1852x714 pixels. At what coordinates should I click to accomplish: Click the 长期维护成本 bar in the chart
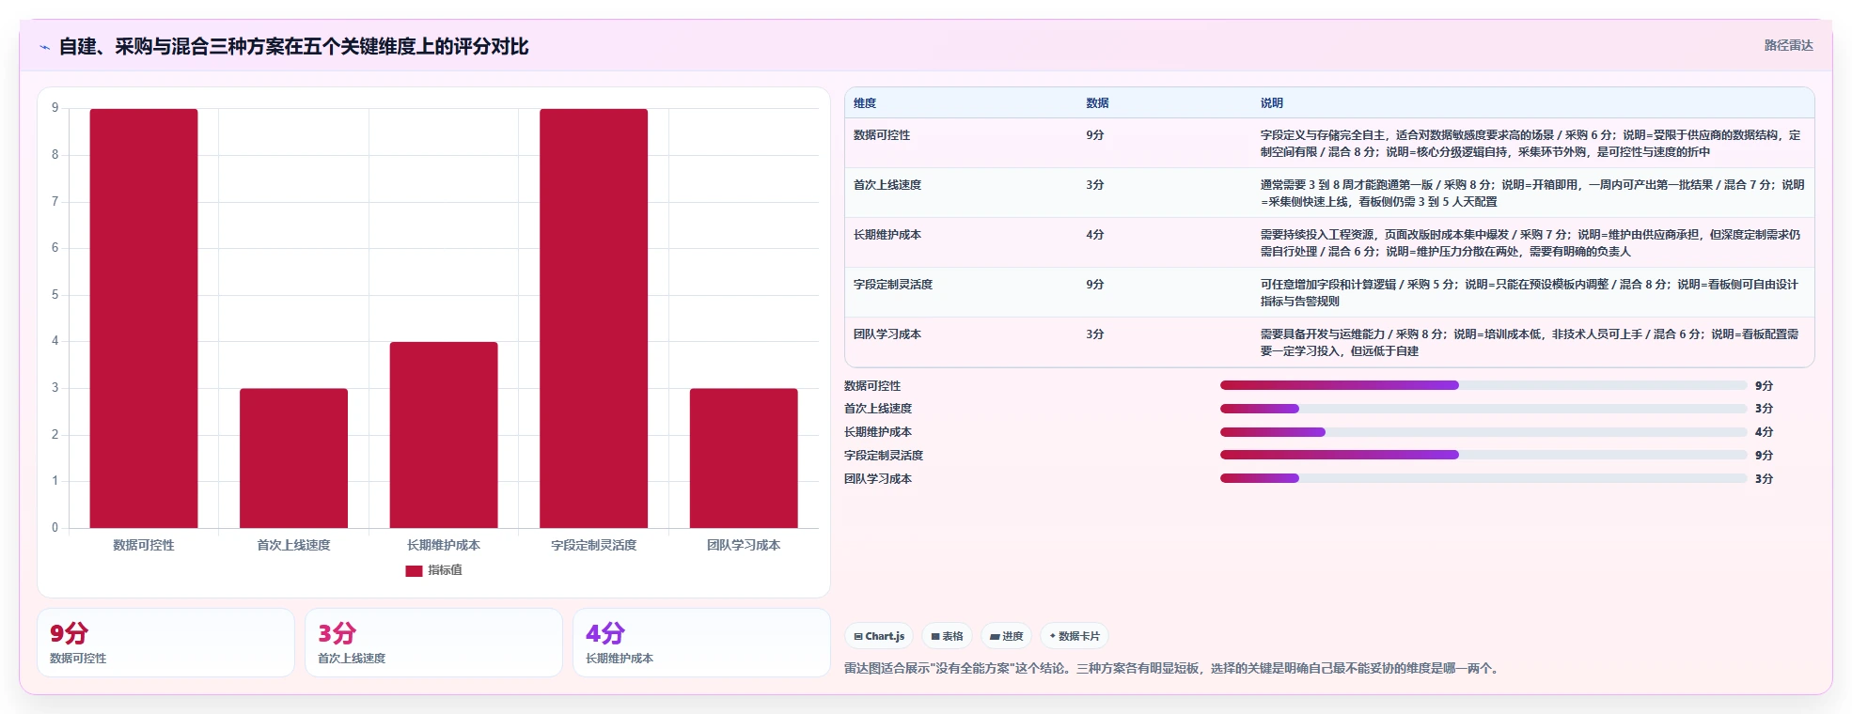click(444, 435)
